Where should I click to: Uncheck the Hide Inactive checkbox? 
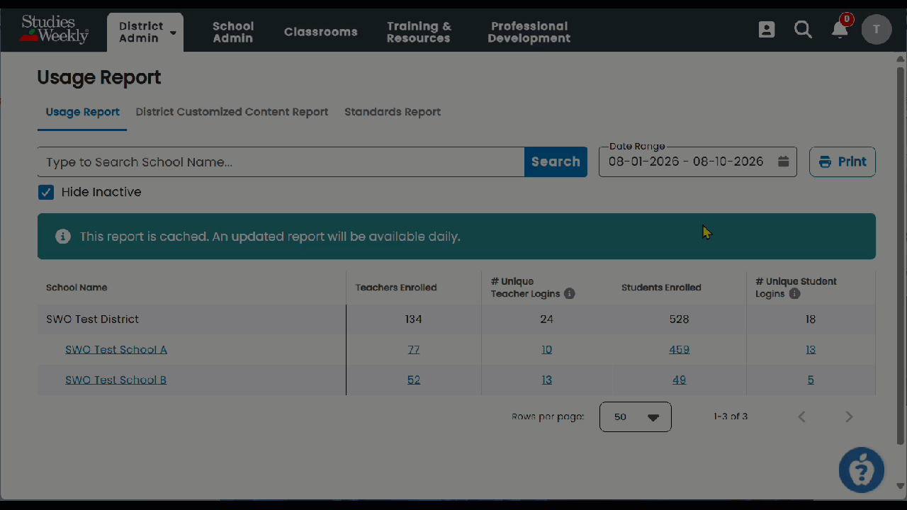[46, 192]
